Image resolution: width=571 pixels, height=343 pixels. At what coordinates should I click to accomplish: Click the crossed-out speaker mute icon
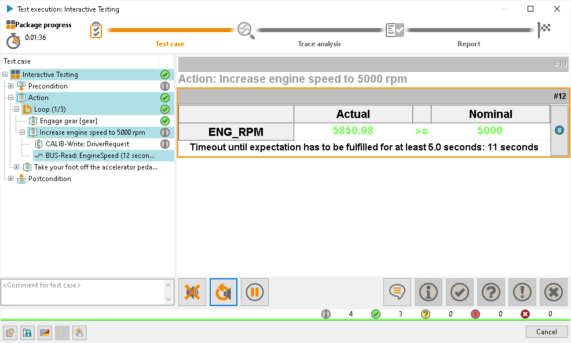pos(192,292)
